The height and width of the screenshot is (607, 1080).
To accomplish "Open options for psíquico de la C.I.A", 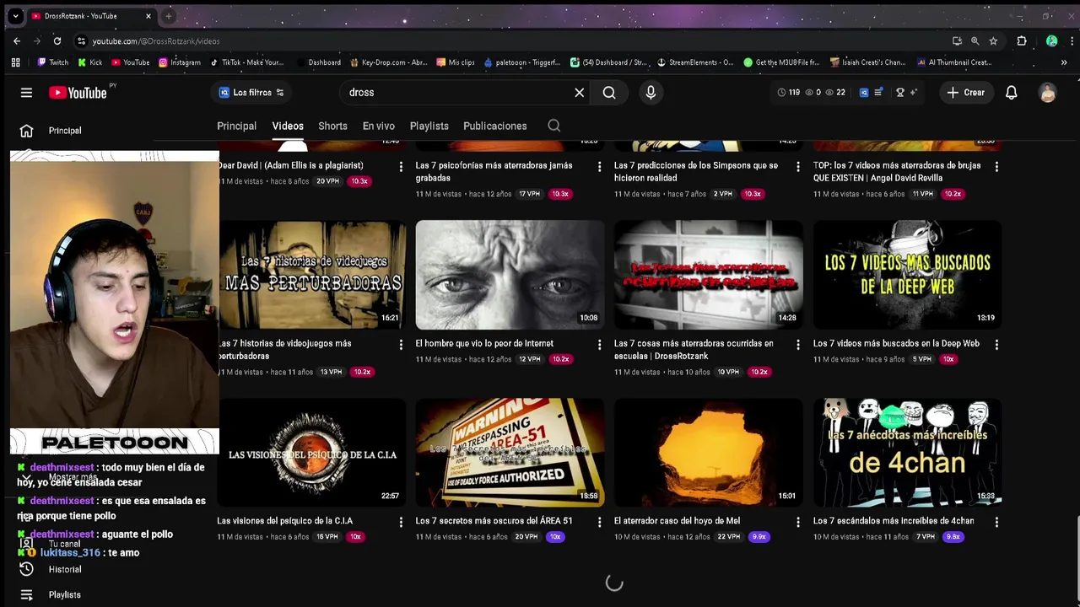I will (x=401, y=522).
